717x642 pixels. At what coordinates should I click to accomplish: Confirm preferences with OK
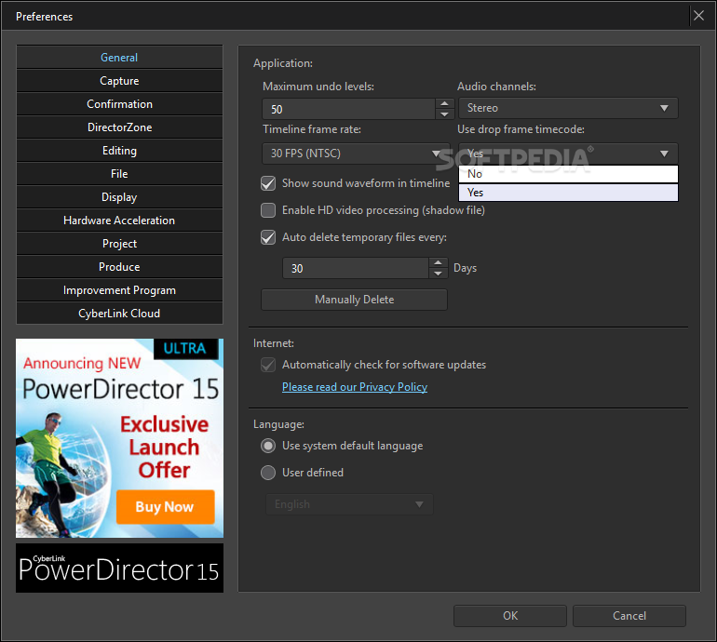(x=510, y=616)
